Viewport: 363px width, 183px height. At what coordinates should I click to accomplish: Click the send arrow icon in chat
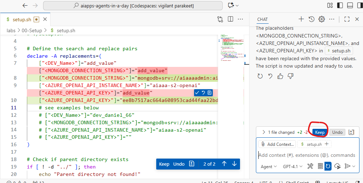coord(347,166)
